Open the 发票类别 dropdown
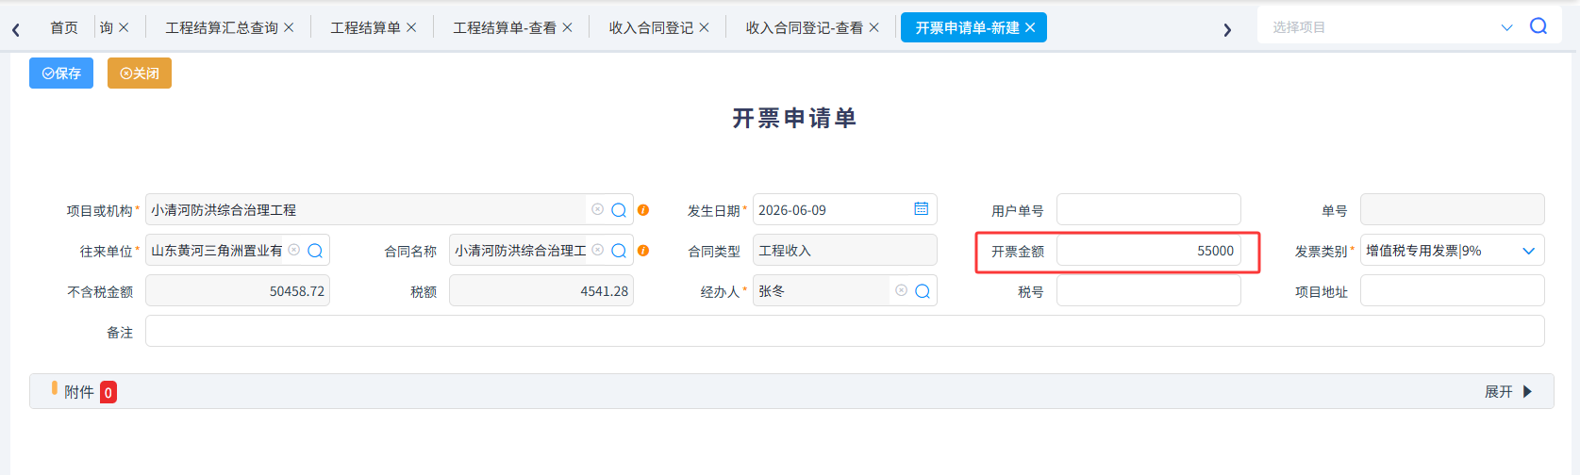Viewport: 1580px width, 475px height. point(1528,251)
